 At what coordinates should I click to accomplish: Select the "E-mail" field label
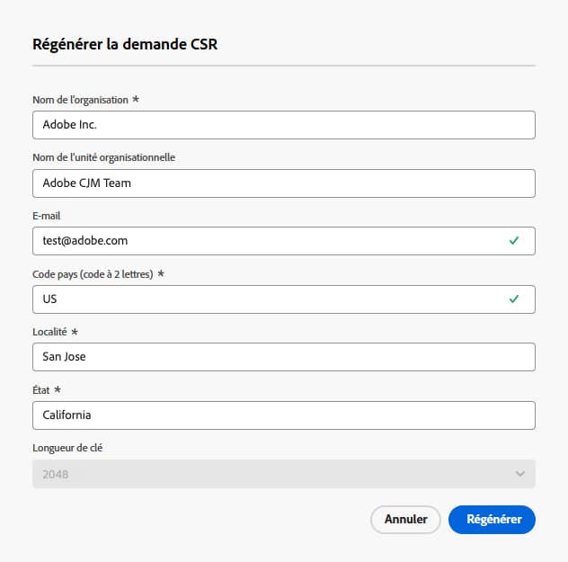coord(46,216)
